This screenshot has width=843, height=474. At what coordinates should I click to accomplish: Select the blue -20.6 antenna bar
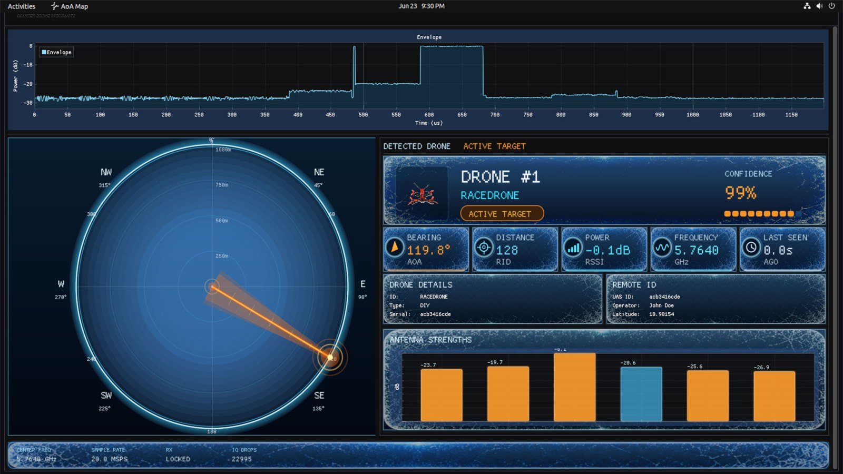pos(641,394)
